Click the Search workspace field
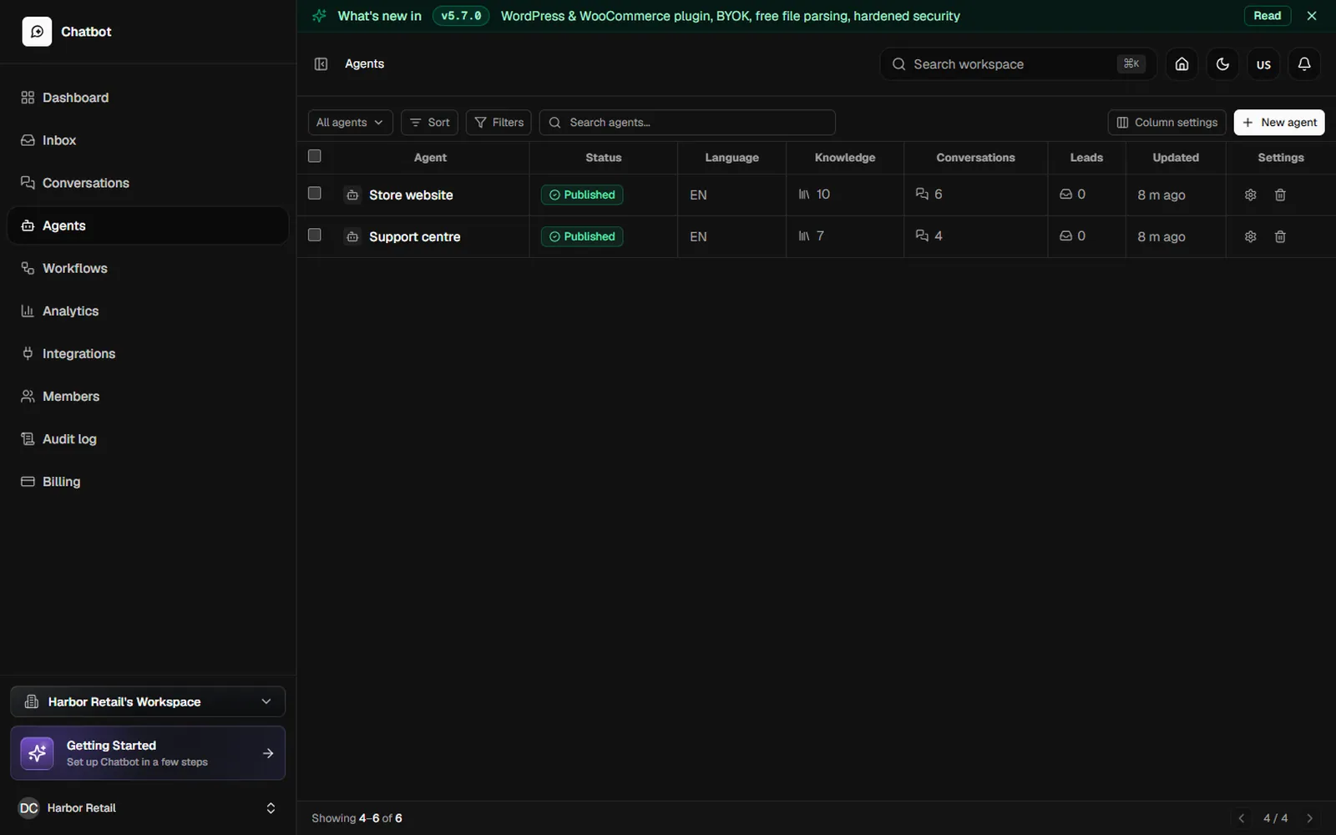 click(x=1018, y=64)
